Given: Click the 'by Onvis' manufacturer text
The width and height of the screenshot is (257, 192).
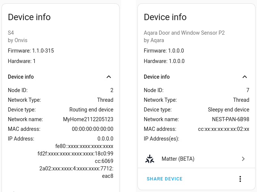Looking at the screenshot, I should (18, 40).
